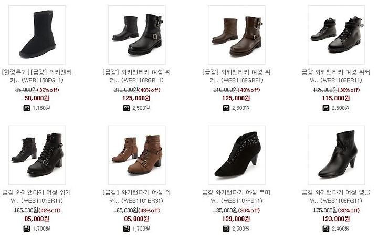Click the WEB1103ER11 product title link

[x=337, y=76]
